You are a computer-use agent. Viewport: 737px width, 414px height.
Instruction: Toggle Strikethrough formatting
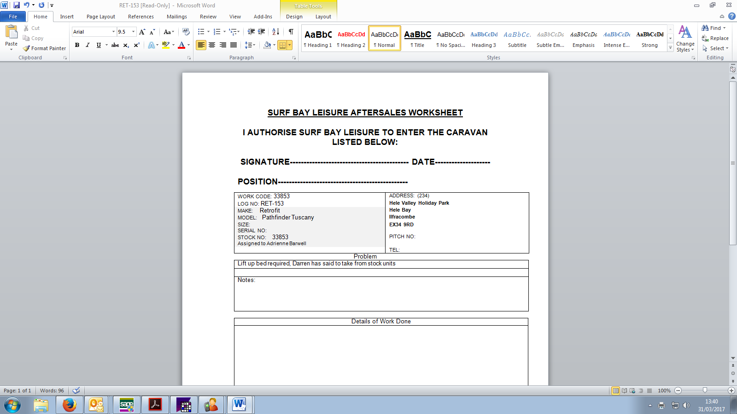pos(115,45)
